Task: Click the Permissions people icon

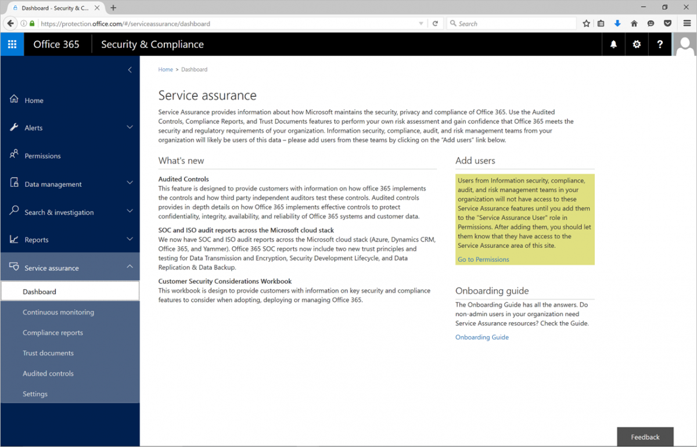Action: (x=14, y=156)
